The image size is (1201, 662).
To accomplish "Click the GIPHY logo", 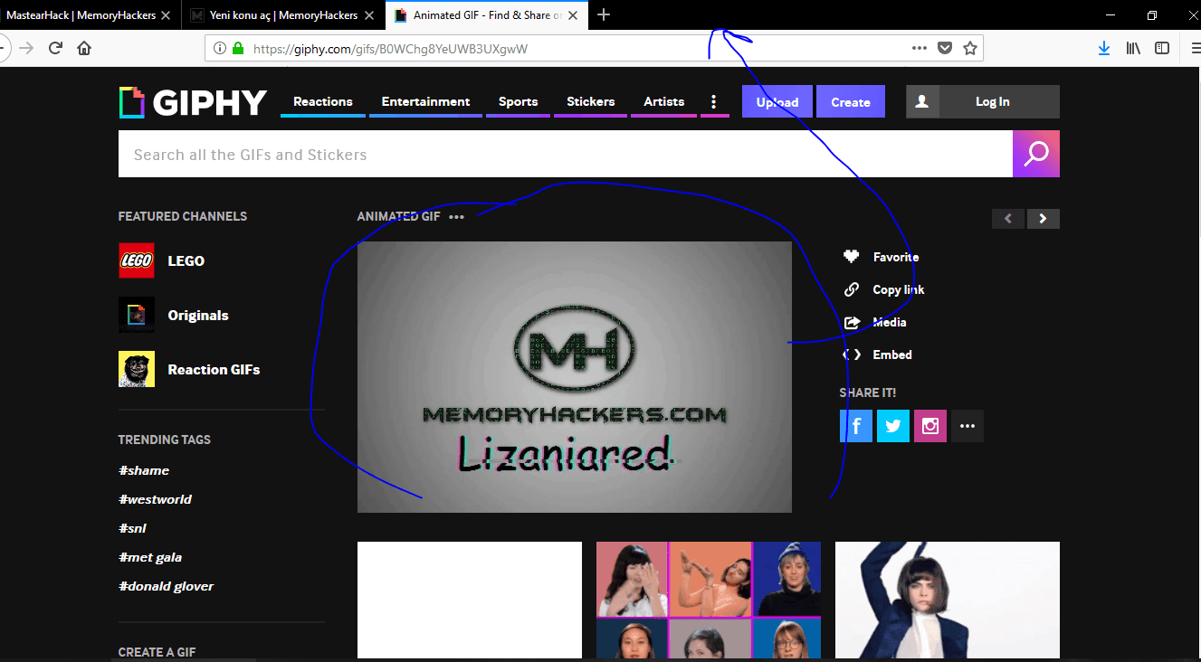I will coord(193,102).
